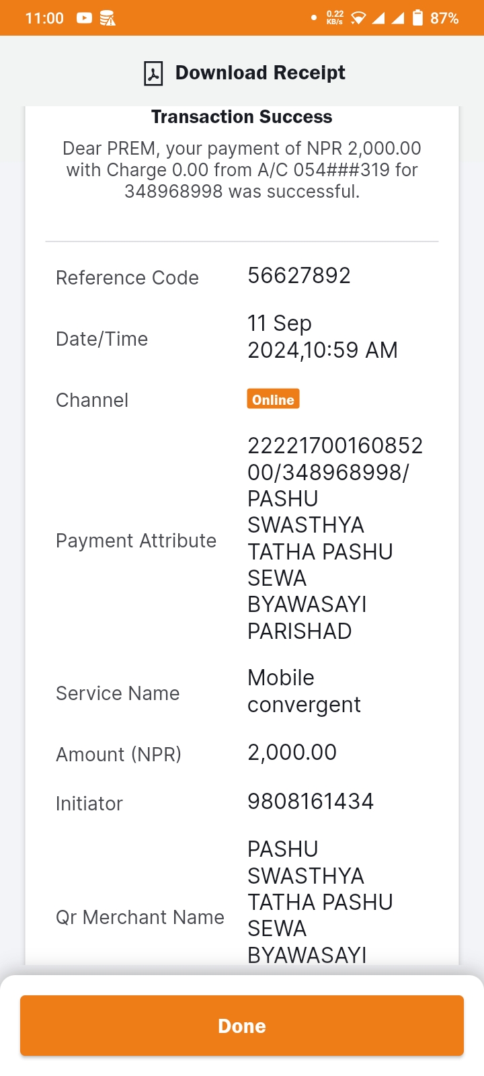
Task: Tap the database warning status icon
Action: tap(108, 18)
